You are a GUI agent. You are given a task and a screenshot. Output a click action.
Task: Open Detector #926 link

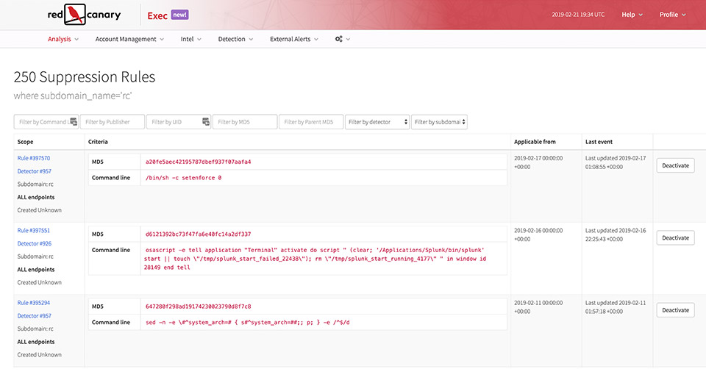(34, 243)
